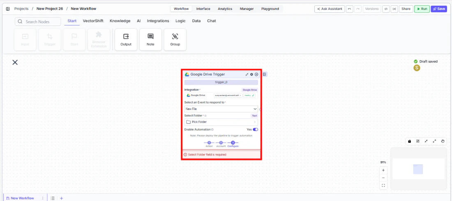The image size is (452, 201).
Task: Zoom out with the minus button
Action: pos(383,178)
